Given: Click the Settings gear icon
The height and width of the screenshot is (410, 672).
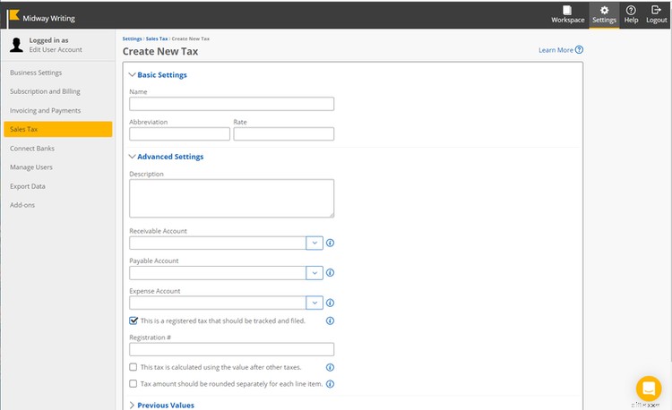Looking at the screenshot, I should 604,10.
